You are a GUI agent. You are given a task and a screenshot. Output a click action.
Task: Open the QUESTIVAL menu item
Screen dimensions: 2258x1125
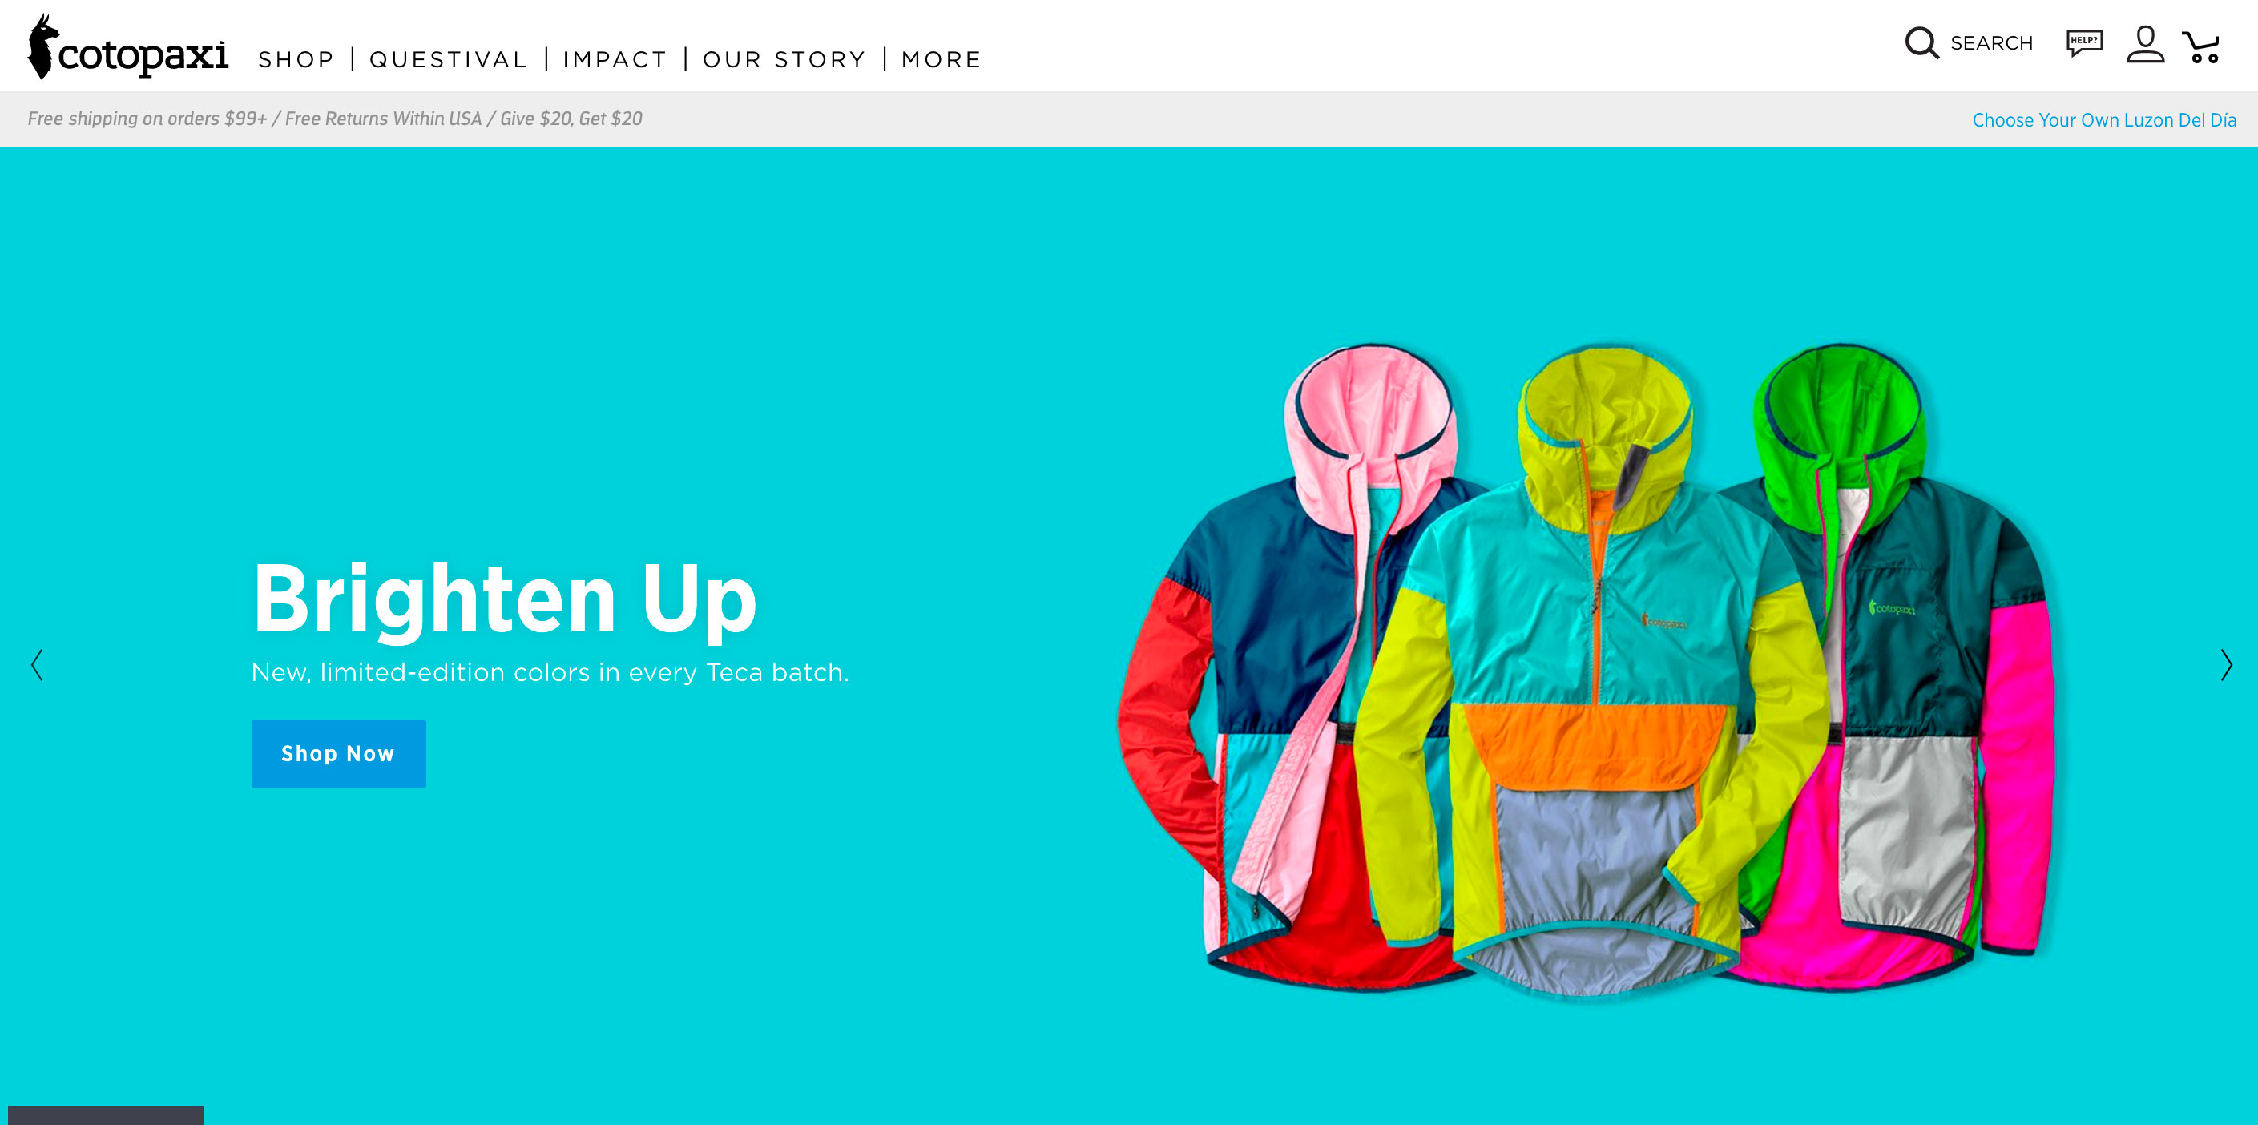pos(448,59)
